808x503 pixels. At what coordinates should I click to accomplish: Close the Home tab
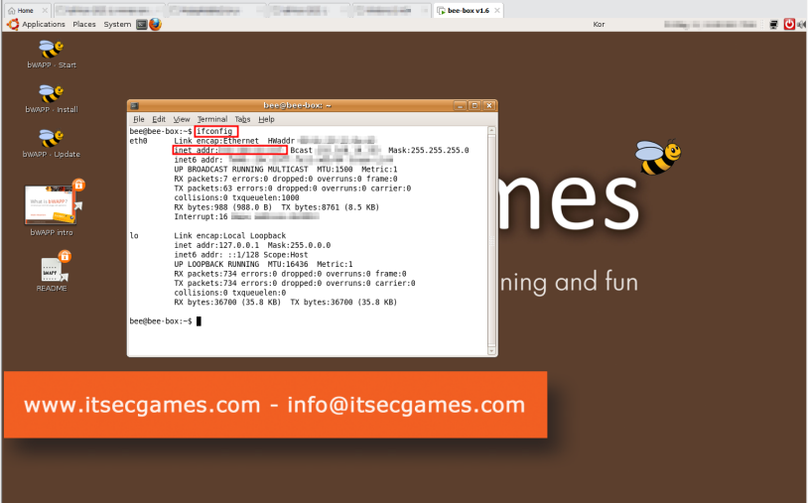(x=45, y=10)
